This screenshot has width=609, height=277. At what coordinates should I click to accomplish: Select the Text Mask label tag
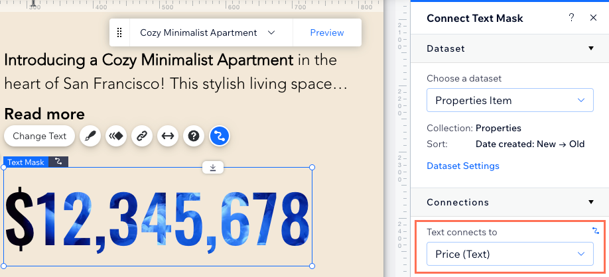coord(26,162)
